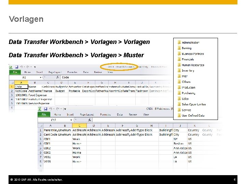This screenshot has width=246, height=184.
Task: Select US cell in row 7
Action: [194, 157]
